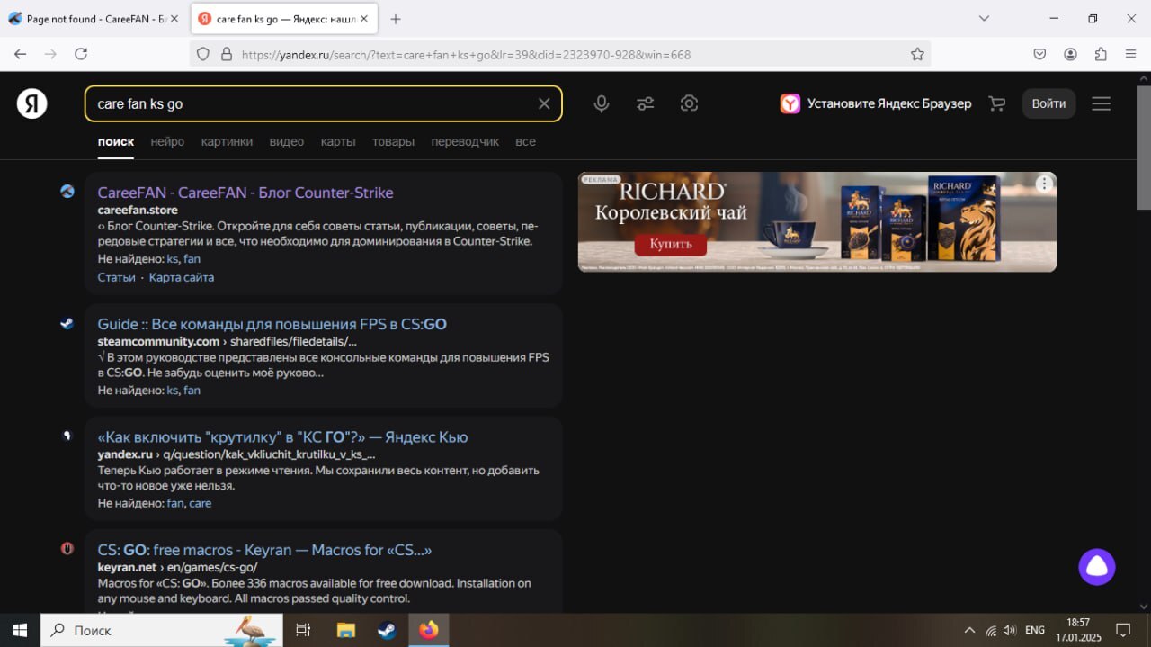Switch to карты tab
Screen dimensions: 1151x647
(x=338, y=141)
